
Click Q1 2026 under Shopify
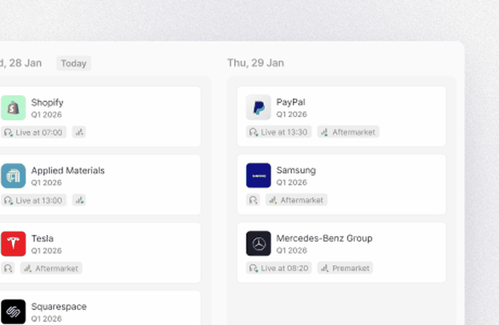46,114
